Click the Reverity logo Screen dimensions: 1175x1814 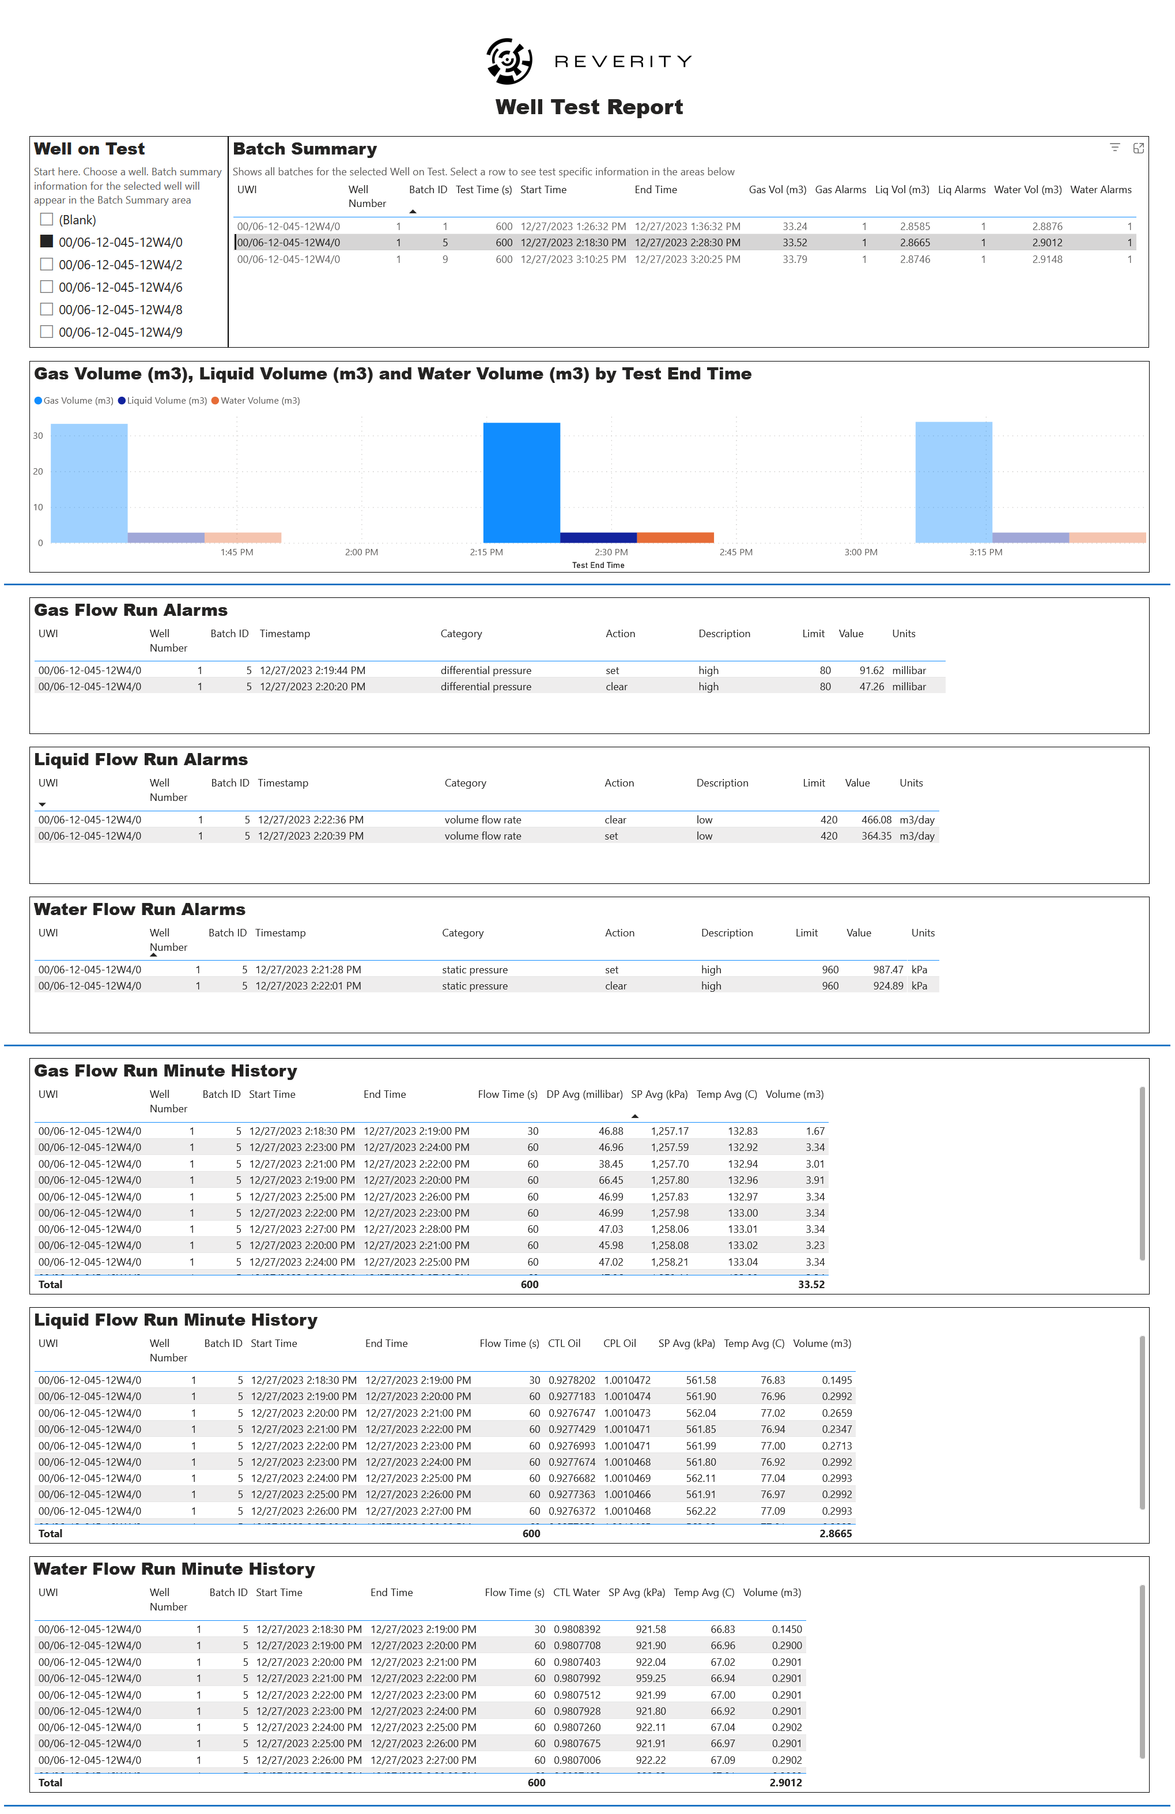509,61
